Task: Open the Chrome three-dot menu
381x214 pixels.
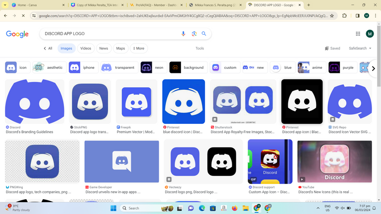Action: [x=376, y=16]
